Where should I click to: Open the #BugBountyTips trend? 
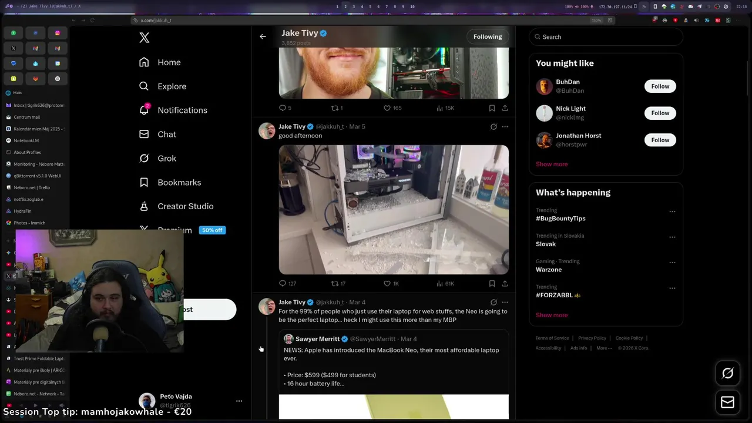point(560,219)
